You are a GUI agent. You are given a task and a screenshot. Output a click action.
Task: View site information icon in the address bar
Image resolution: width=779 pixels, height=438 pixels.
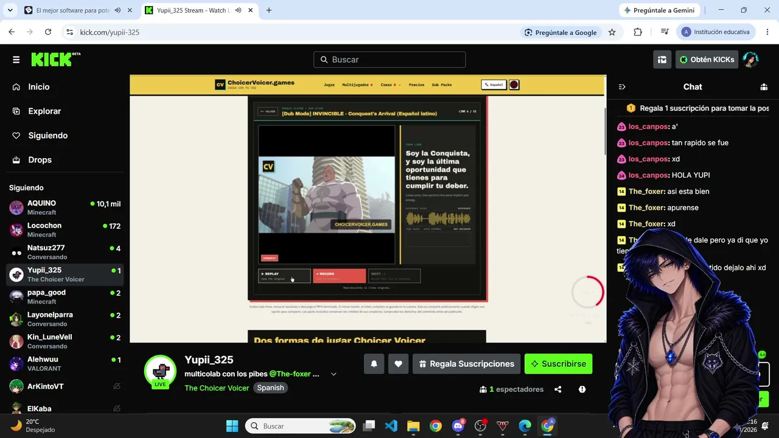click(69, 32)
